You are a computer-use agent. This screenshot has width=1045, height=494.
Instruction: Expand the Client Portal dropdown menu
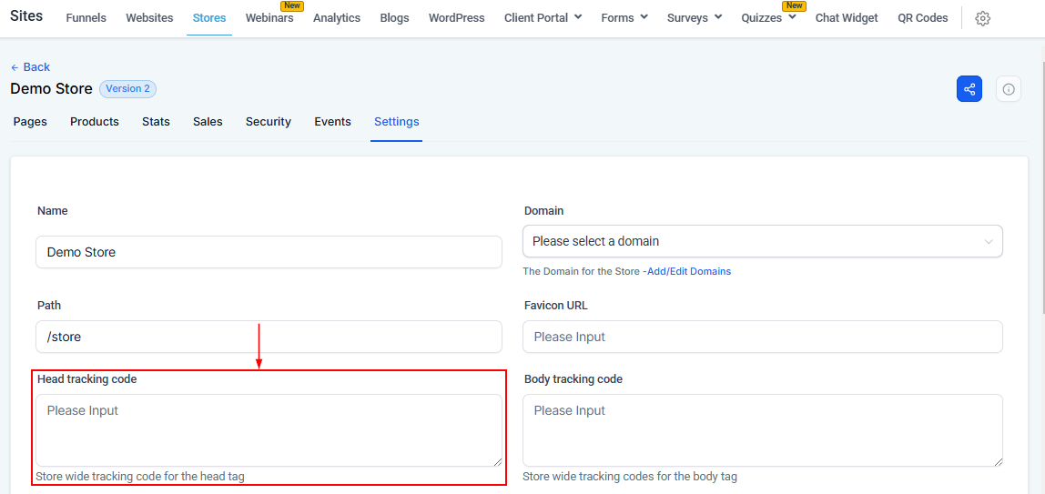pos(543,18)
